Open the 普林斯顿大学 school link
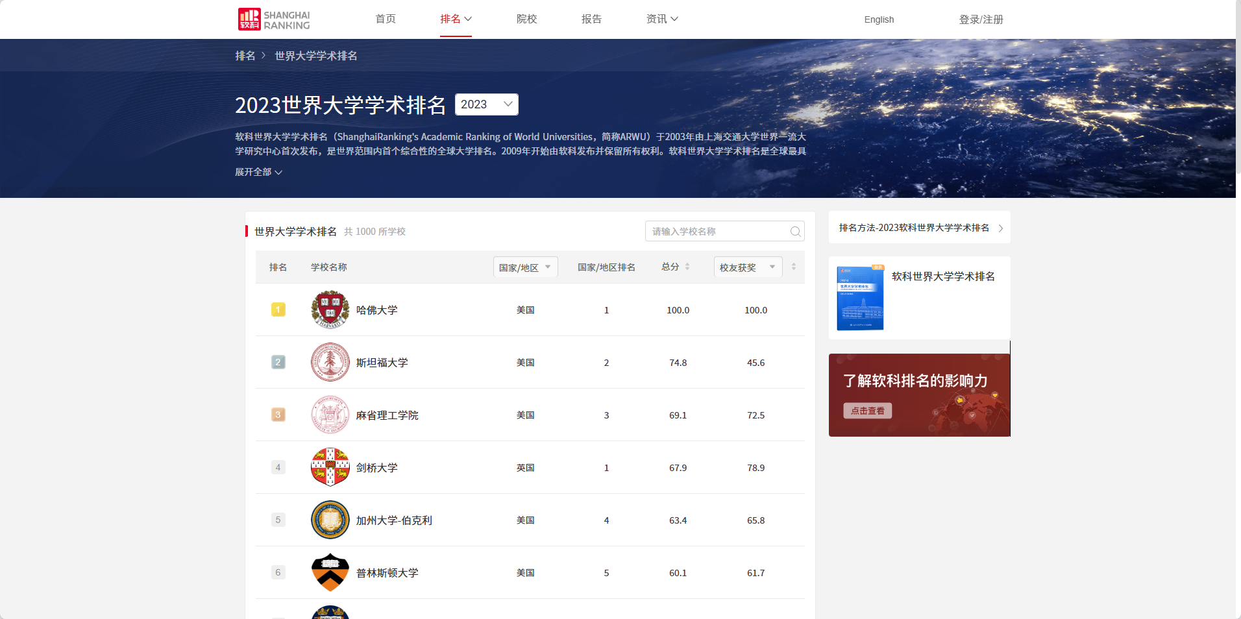1241x619 pixels. point(387,573)
